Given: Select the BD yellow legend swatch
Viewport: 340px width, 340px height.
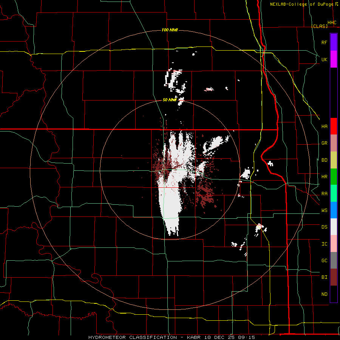Looking at the screenshot, I should coord(334,160).
